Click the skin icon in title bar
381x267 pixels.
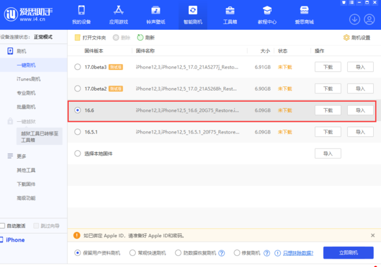pos(344,3)
